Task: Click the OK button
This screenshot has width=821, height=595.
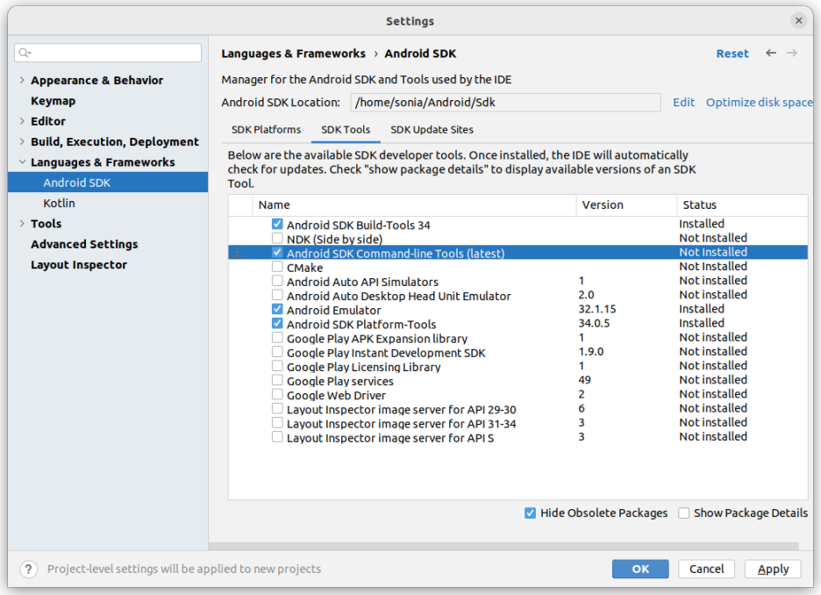Action: 640,569
